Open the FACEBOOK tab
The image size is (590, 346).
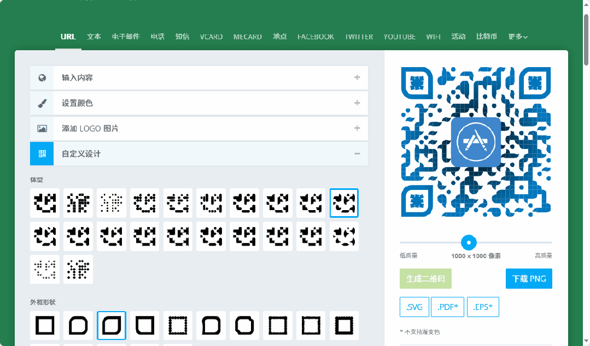[316, 37]
